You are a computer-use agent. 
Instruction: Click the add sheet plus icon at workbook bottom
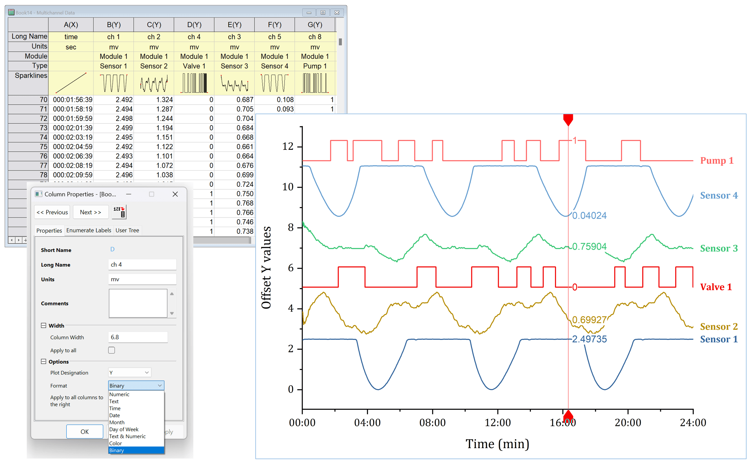coord(25,240)
